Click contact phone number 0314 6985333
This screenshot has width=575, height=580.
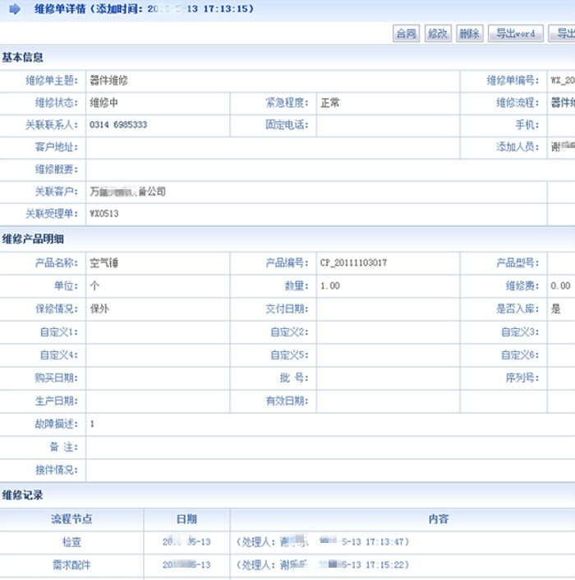tap(118, 125)
